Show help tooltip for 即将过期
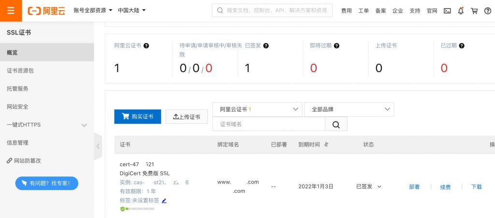Viewport: 495px width, 218px height. coord(336,45)
